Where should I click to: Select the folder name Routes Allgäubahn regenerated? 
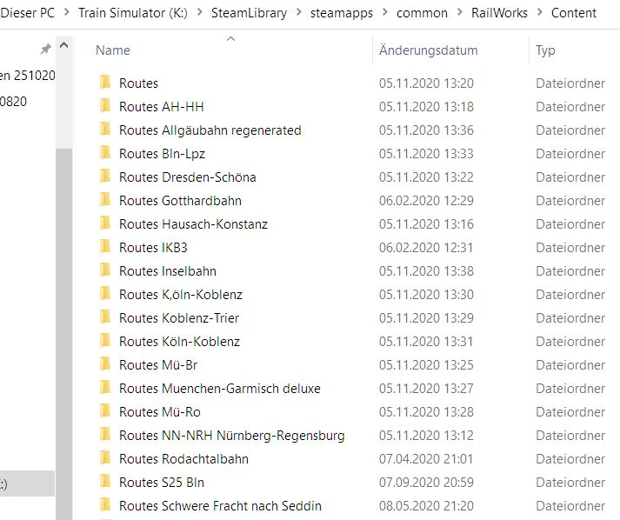(210, 130)
